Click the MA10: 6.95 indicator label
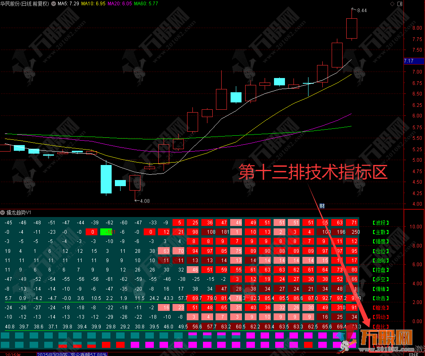This screenshot has width=425, height=356. point(93,4)
